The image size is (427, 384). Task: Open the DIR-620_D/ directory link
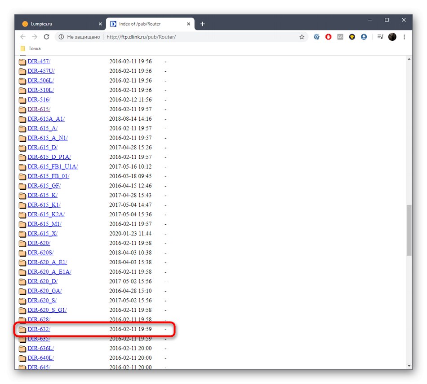point(42,281)
